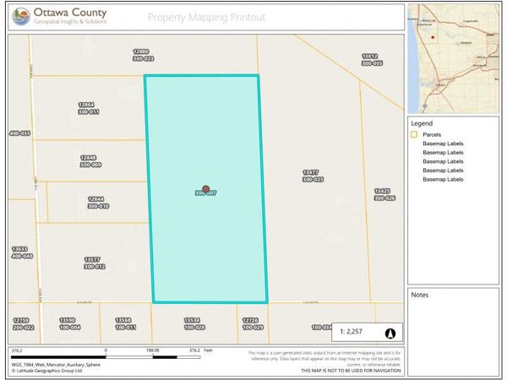507x380 pixels.
Task: Select parcel labeled 13577 300-012
Action: (x=94, y=263)
